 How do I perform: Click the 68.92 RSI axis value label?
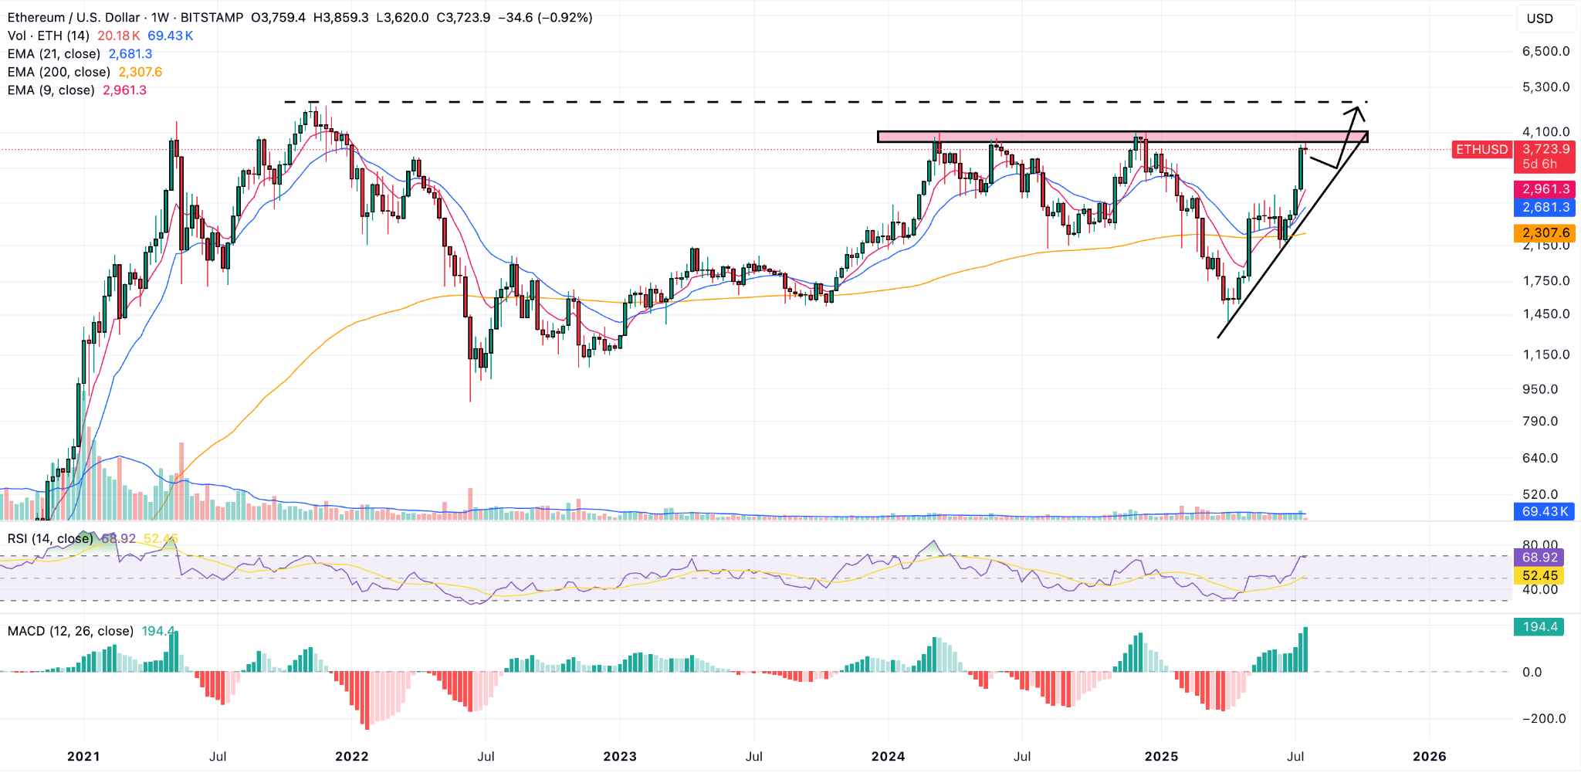pyautogui.click(x=1540, y=557)
